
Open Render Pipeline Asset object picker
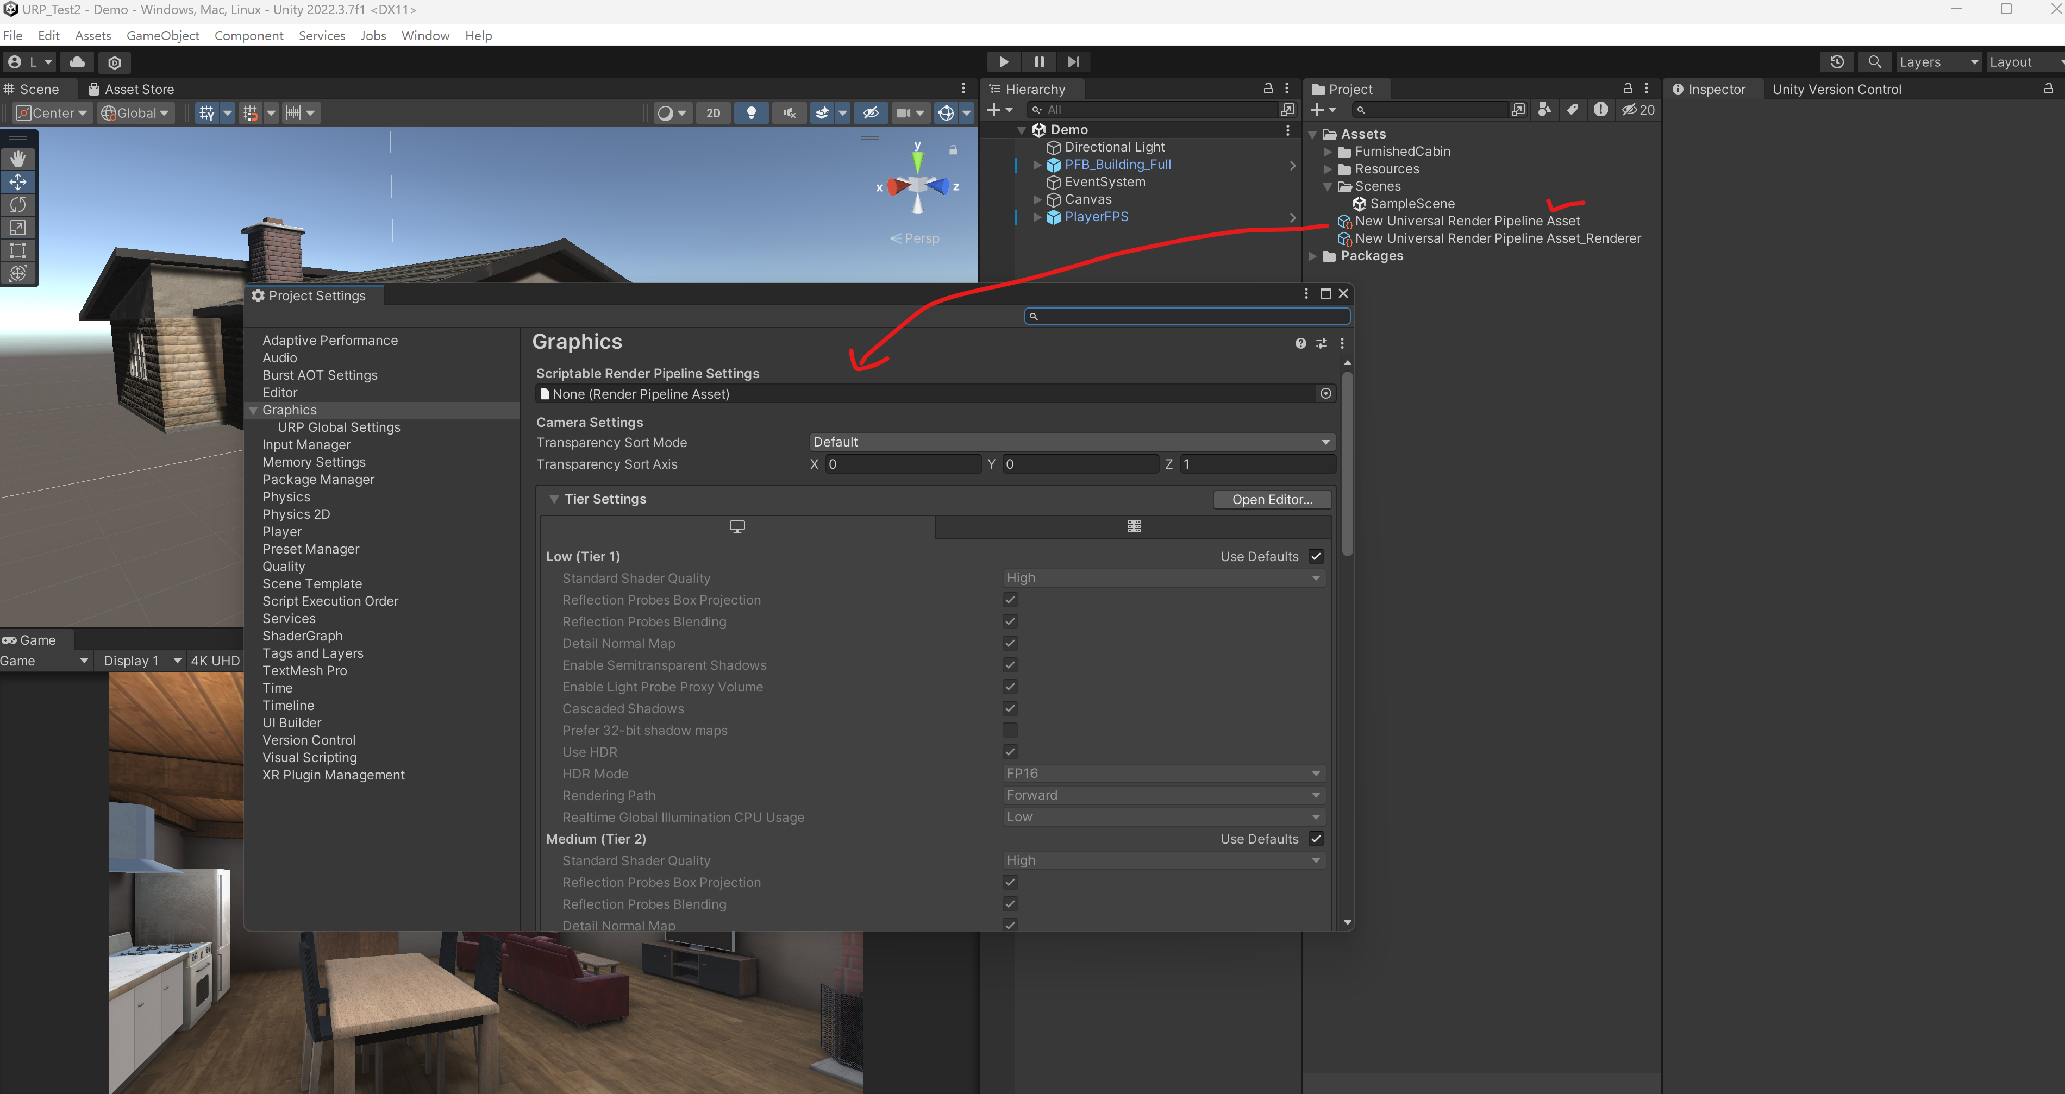[x=1325, y=393]
